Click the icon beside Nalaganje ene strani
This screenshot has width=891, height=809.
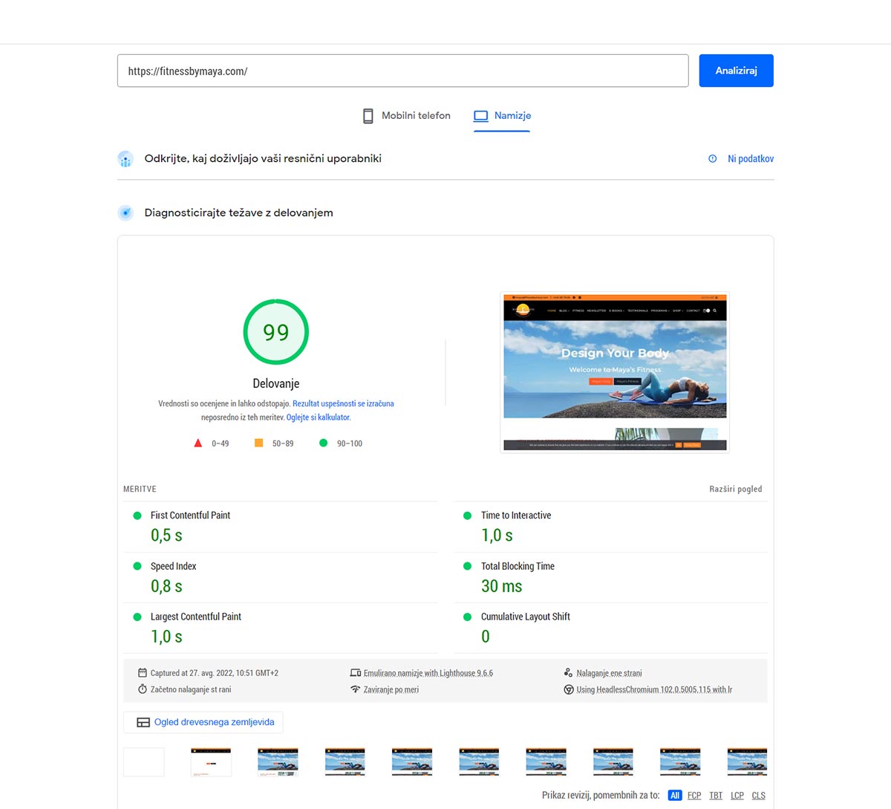point(568,672)
